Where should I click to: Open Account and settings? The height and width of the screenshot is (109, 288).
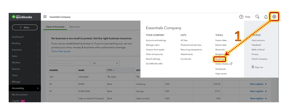(x=156, y=40)
